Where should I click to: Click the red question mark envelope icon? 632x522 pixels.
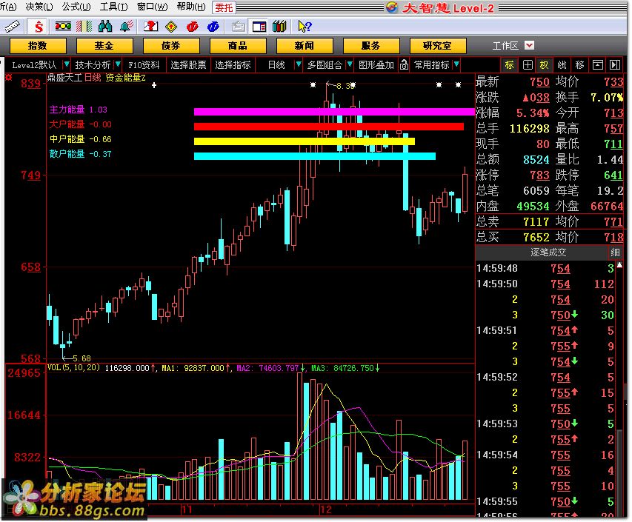(150, 27)
